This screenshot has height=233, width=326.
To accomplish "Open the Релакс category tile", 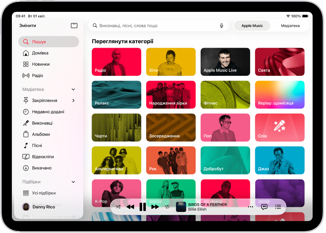I will (116, 95).
